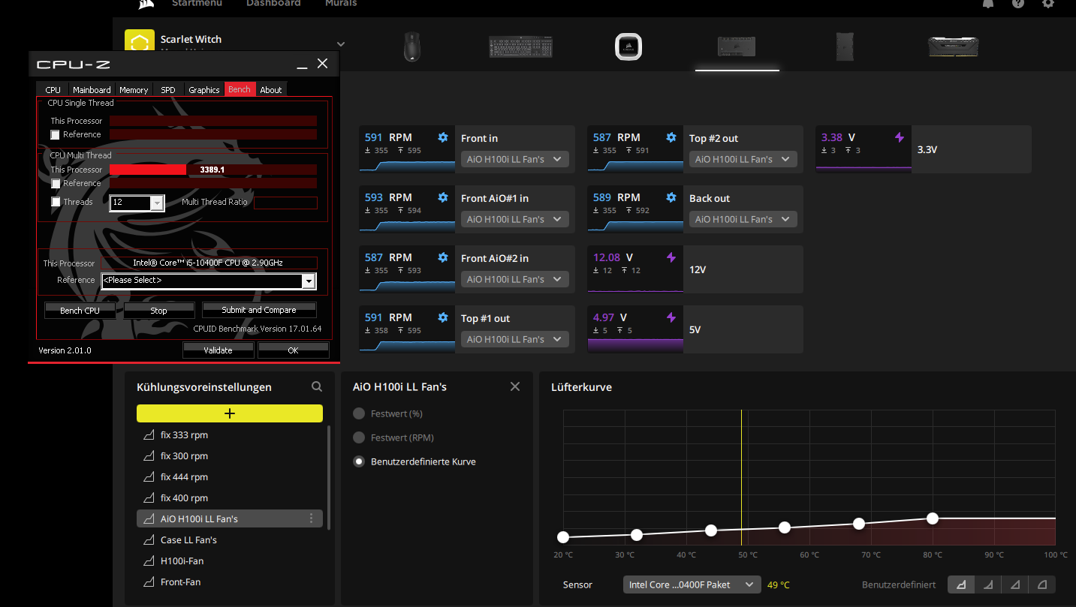Open preset dropdown for Front in fan

[x=514, y=159]
